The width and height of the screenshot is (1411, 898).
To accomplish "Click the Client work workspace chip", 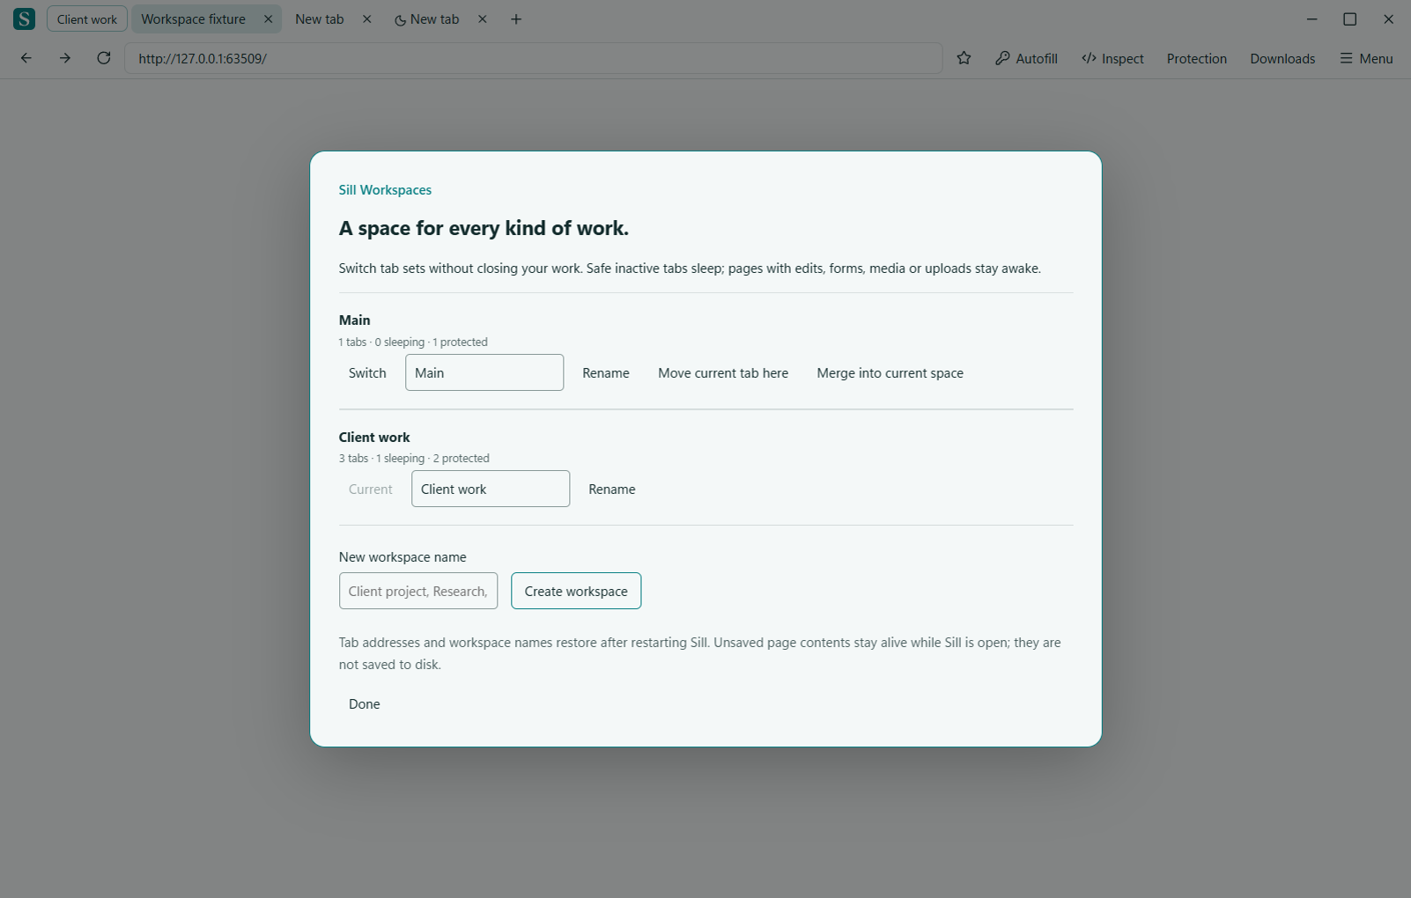I will click(87, 19).
